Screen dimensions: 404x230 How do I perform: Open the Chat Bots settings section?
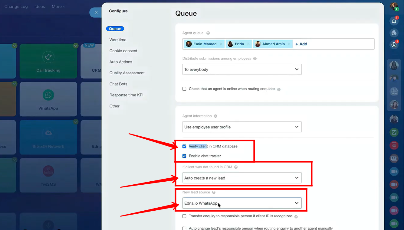point(118,84)
